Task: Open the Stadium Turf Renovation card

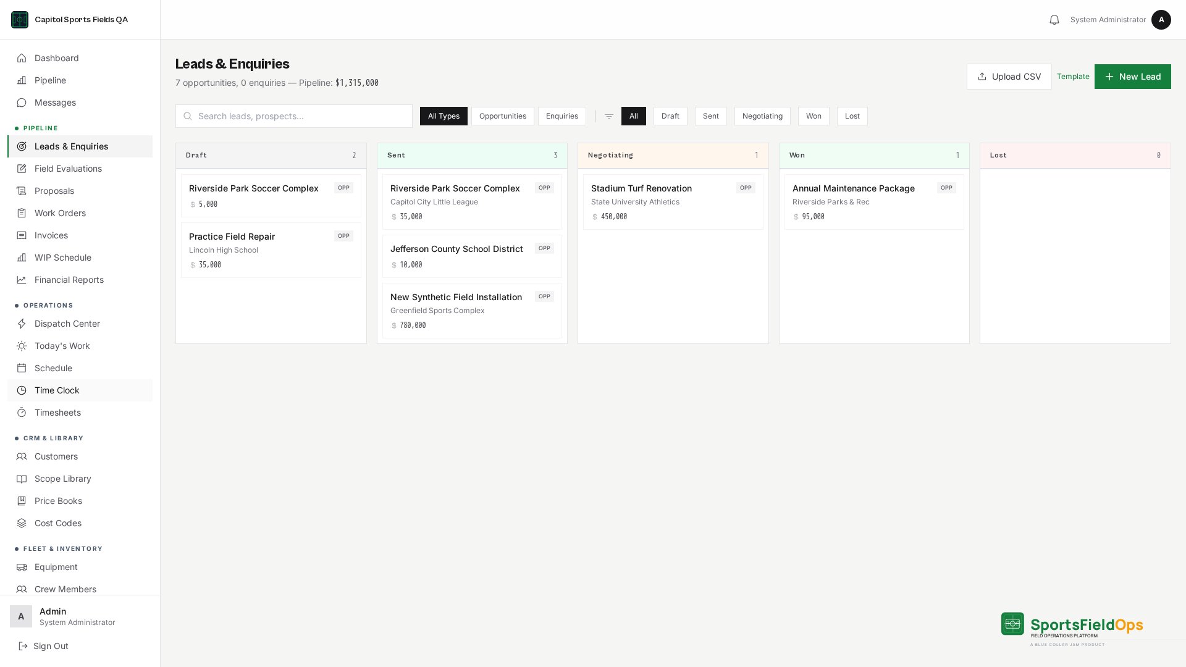Action: point(673,202)
